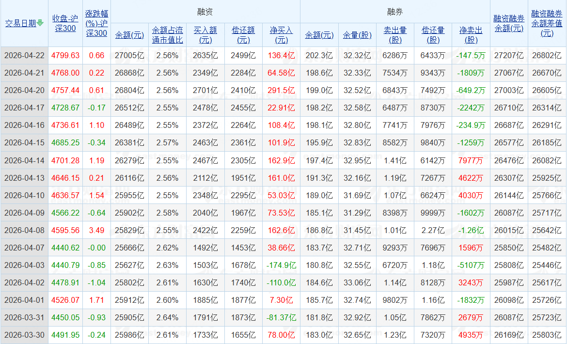The height and width of the screenshot is (344, 567).
Task: Click the 180.8亿 securities lending balance cell
Action: [319, 265]
